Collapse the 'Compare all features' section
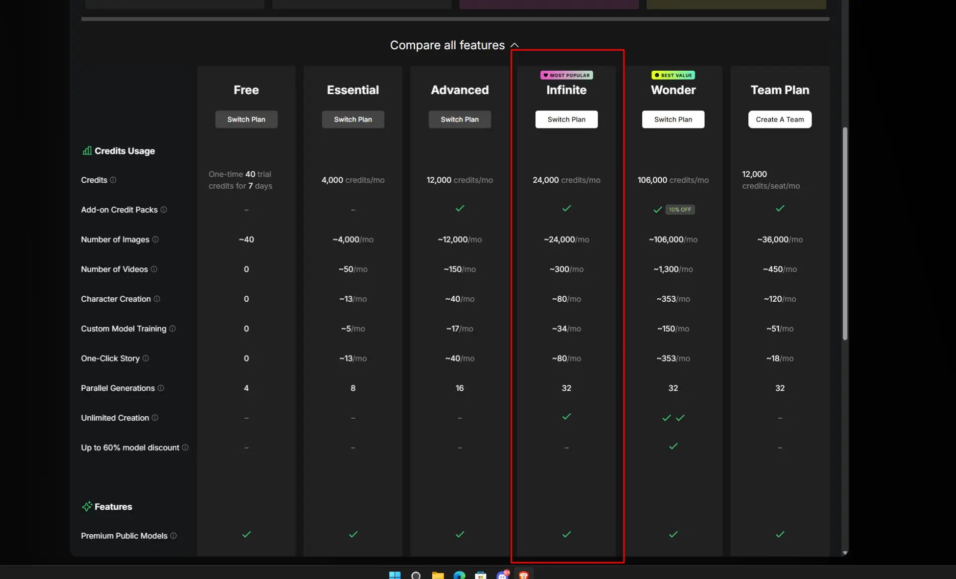Screen dimensions: 956x579 click(454, 45)
